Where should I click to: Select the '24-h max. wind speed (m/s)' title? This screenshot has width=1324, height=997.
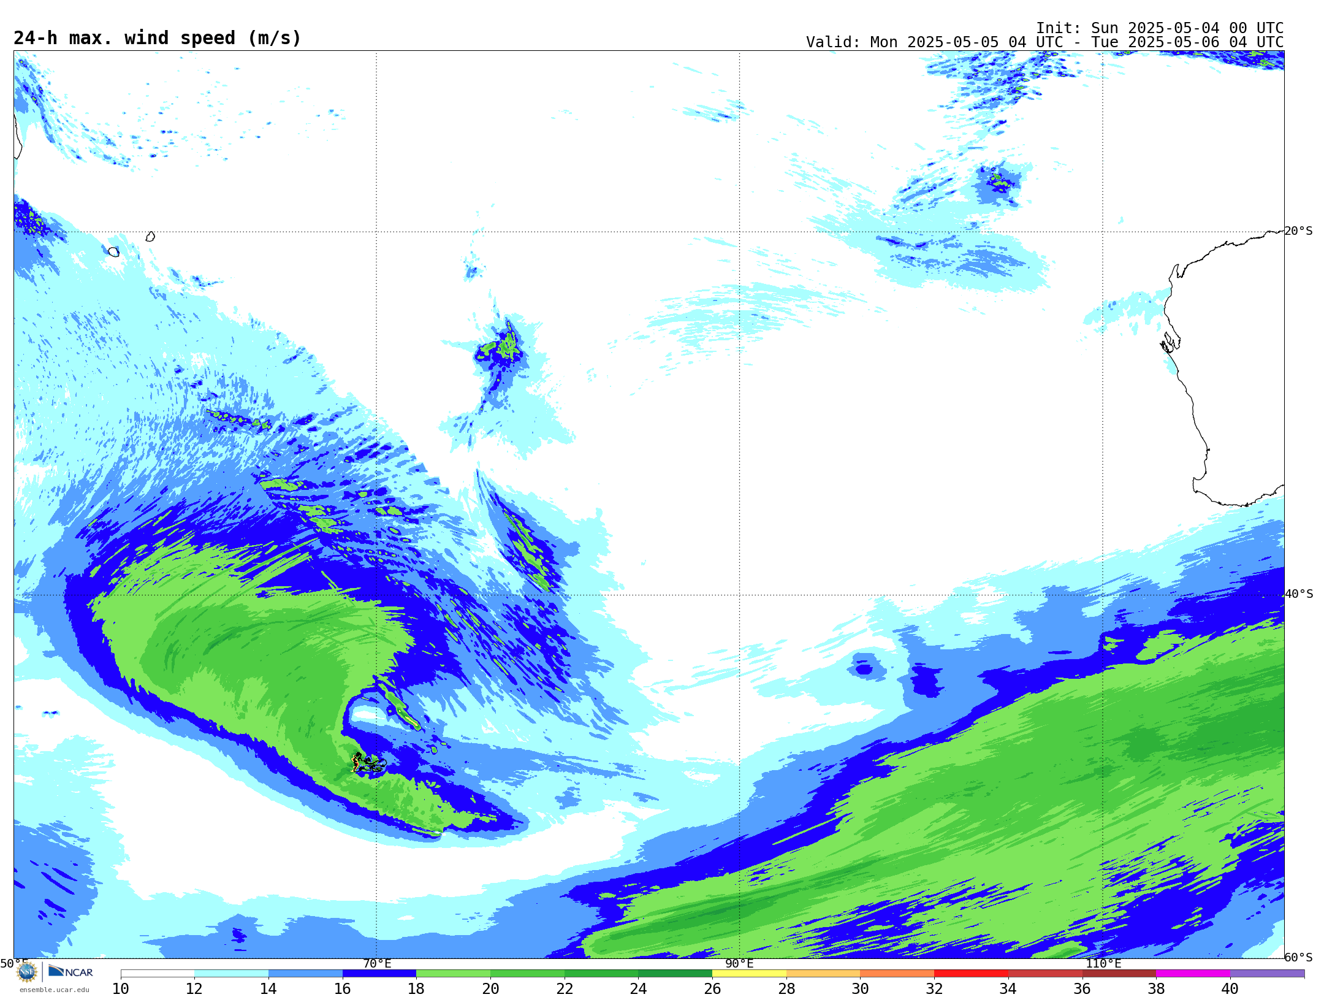click(x=158, y=38)
